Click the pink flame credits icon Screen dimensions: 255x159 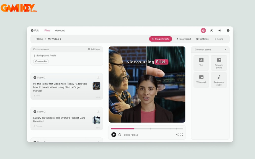[x=203, y=31]
